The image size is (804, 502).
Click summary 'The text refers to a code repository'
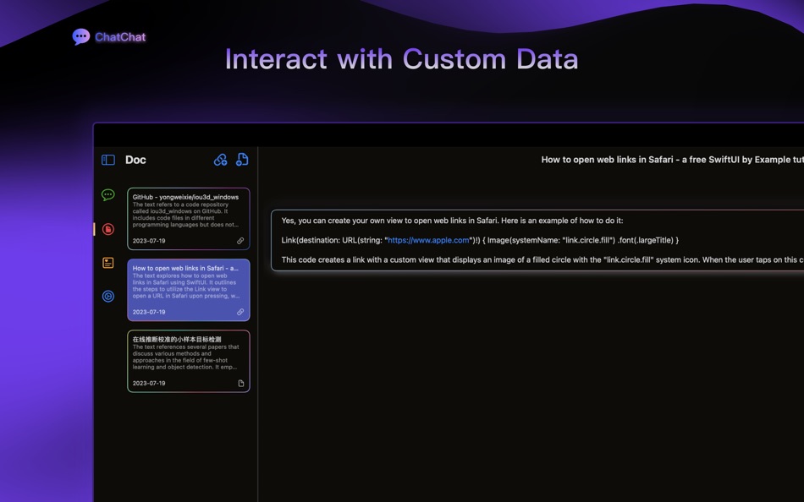185,215
